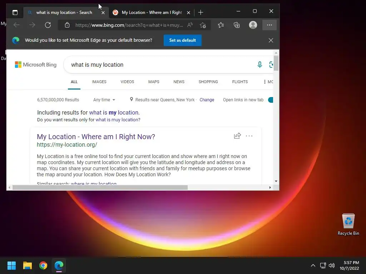This screenshot has height=274, width=366.
Task: Open a new tab with plus button
Action: click(x=201, y=12)
